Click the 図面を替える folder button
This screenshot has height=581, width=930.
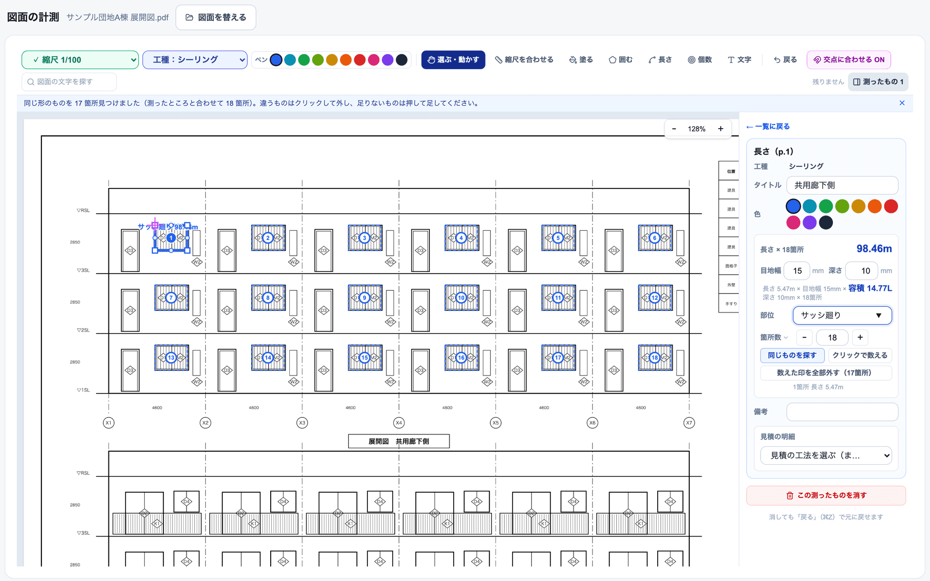point(215,18)
